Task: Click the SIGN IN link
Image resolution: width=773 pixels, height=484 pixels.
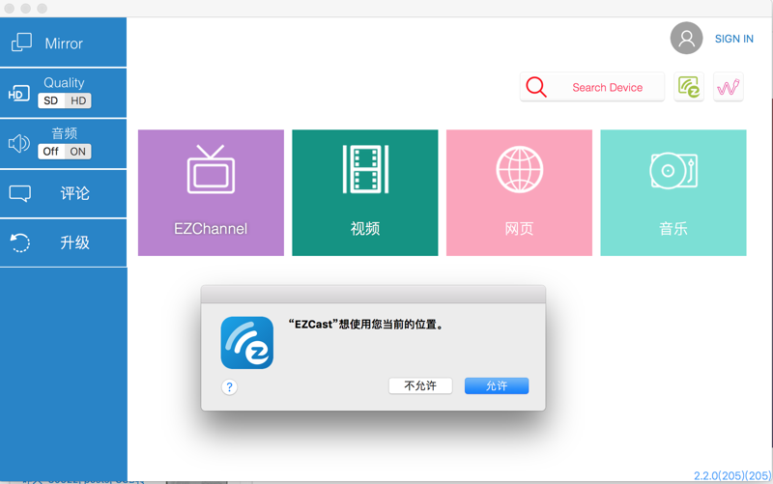Action: tap(734, 39)
